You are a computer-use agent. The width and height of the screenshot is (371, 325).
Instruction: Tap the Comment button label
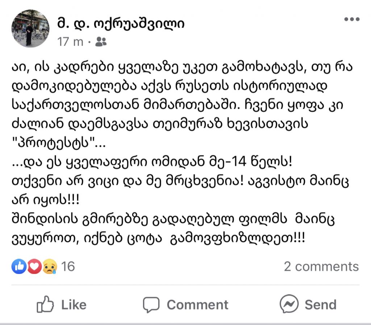pyautogui.click(x=197, y=305)
